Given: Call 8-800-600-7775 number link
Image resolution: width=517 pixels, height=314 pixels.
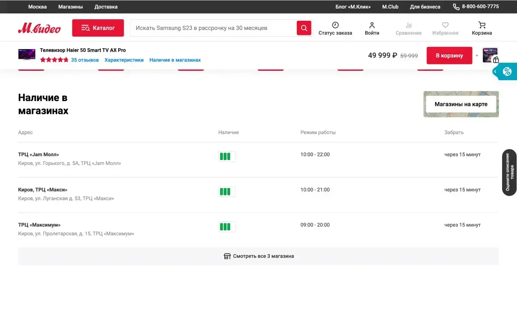Looking at the screenshot, I should coord(480,6).
